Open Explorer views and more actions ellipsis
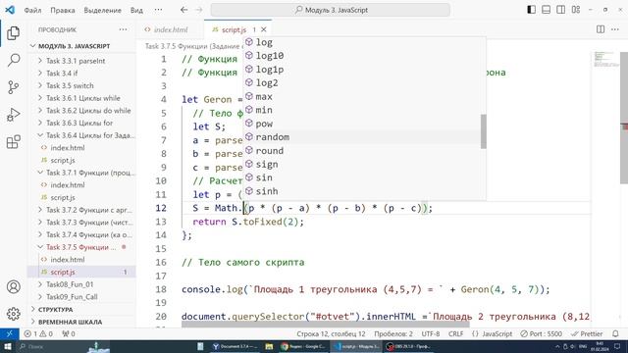This screenshot has width=628, height=353. pyautogui.click(x=123, y=29)
